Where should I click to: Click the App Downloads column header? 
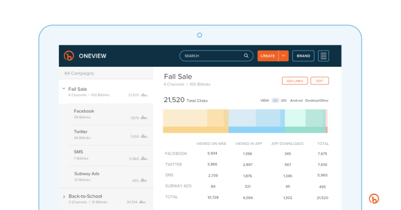(x=288, y=144)
